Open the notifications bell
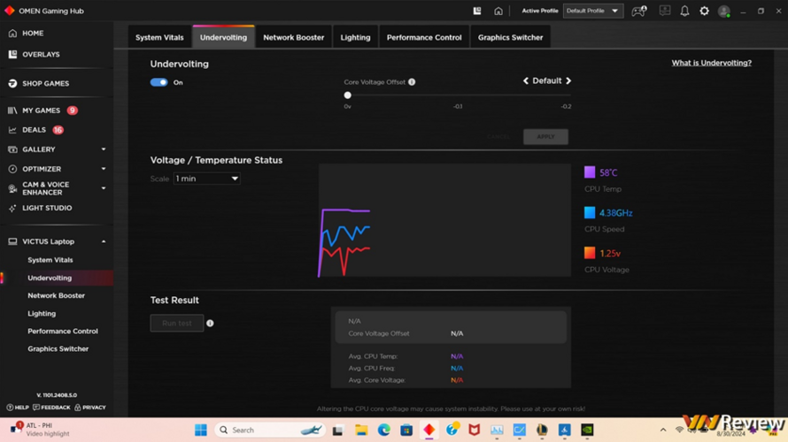The height and width of the screenshot is (442, 788). 684,11
